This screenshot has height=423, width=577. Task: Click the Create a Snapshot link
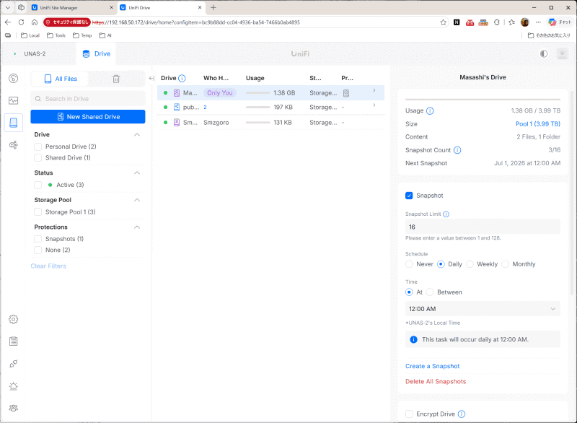click(x=432, y=366)
